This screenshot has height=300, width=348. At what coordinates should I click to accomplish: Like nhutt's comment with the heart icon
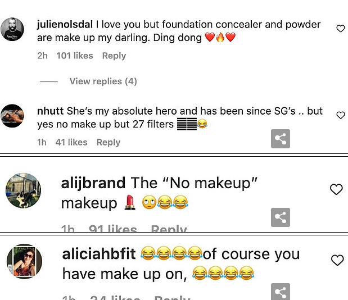[x=341, y=115]
